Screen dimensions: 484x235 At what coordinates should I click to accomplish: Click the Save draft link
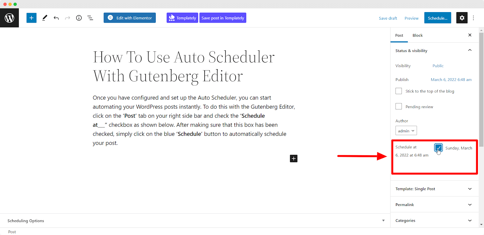click(388, 18)
